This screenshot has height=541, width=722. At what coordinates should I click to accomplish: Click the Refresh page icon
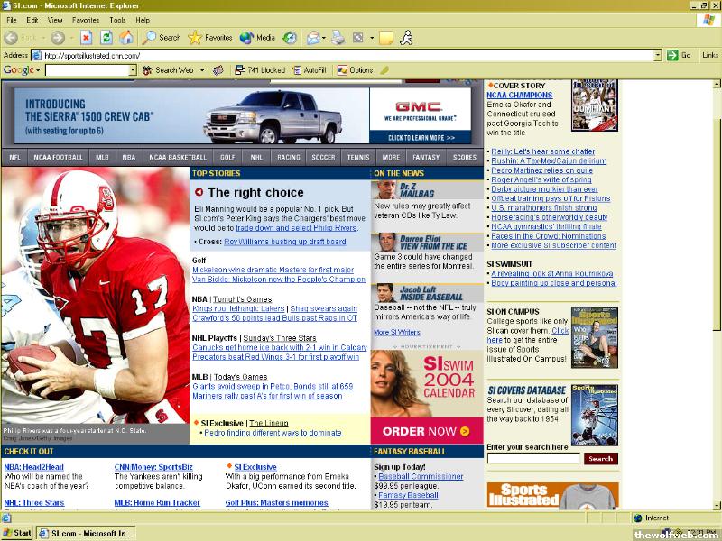click(106, 38)
